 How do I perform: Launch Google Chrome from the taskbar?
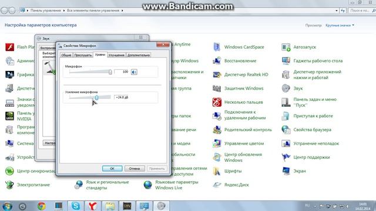(x=42, y=206)
